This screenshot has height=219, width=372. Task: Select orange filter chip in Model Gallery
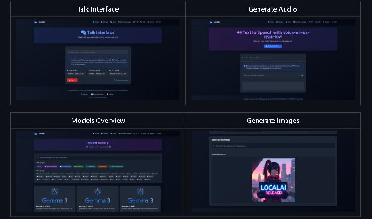click(x=102, y=167)
